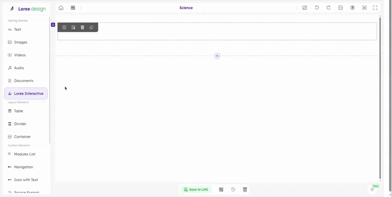Select Loree Interactive in sidebar
The height and width of the screenshot is (197, 392).
coord(26,94)
